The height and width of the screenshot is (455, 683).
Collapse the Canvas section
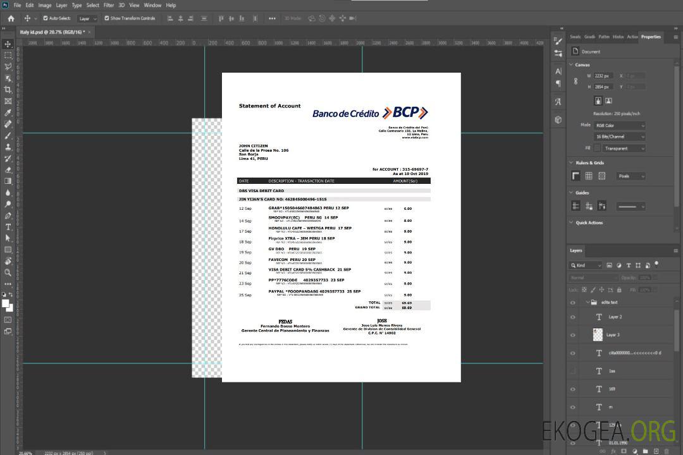coord(572,64)
